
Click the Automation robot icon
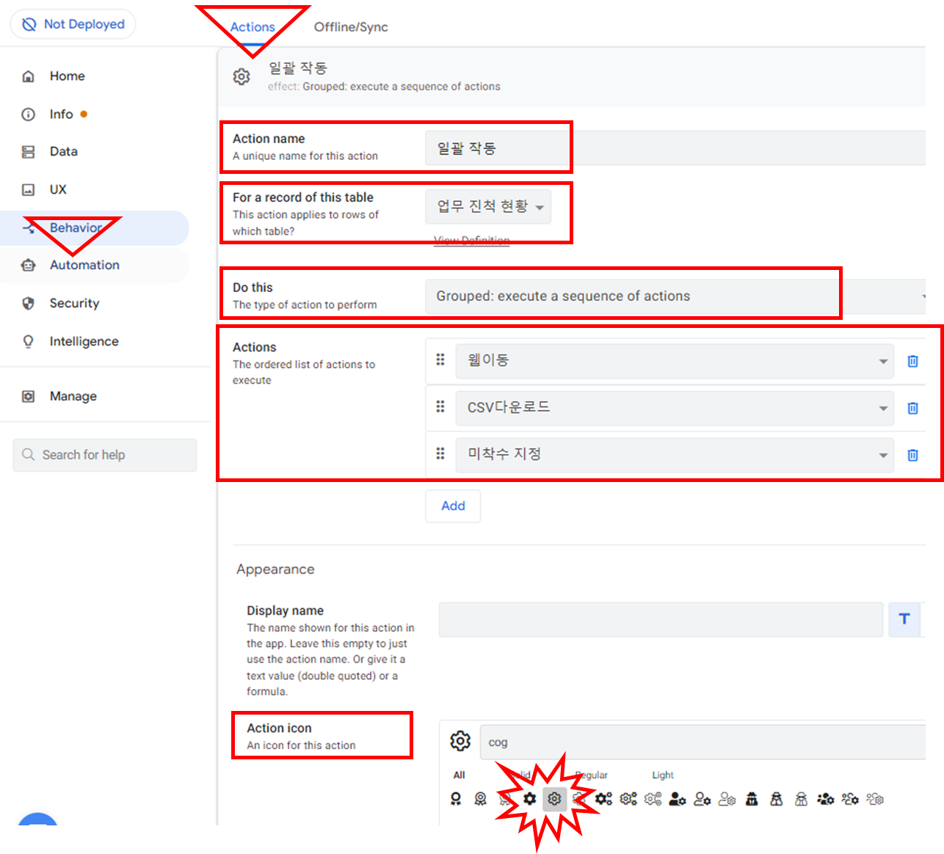[28, 266]
